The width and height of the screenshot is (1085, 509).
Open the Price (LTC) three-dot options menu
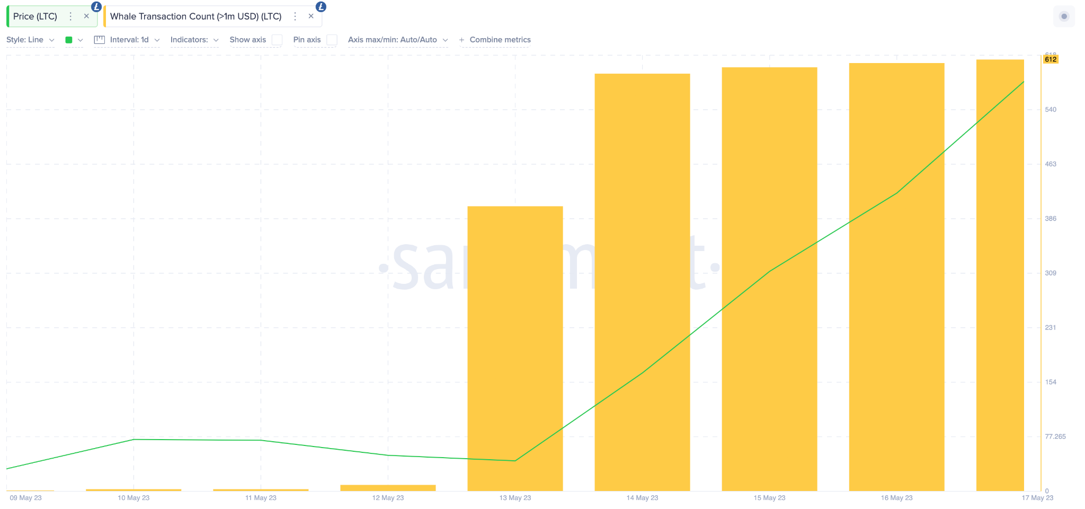tap(70, 16)
